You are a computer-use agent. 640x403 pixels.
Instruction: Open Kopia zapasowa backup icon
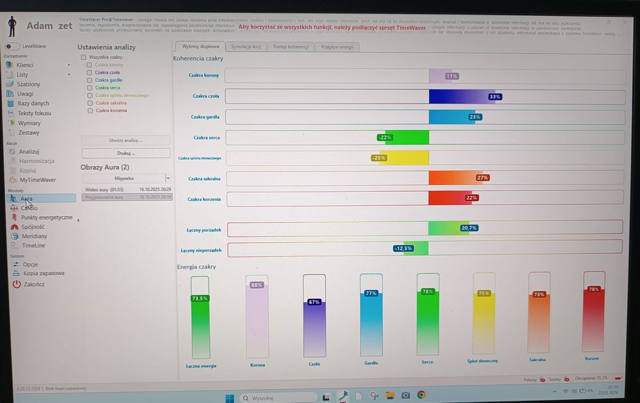(17, 273)
